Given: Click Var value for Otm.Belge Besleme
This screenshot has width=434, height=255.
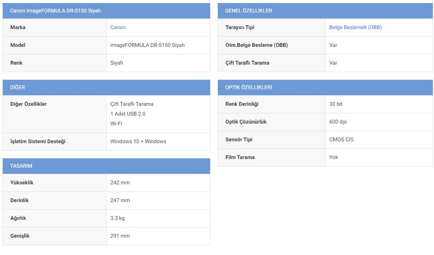Looking at the screenshot, I should [x=333, y=45].
